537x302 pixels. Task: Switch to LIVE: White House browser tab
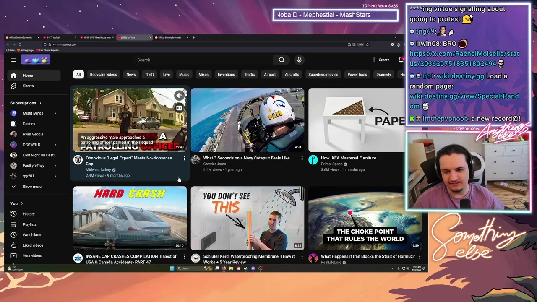pyautogui.click(x=97, y=37)
